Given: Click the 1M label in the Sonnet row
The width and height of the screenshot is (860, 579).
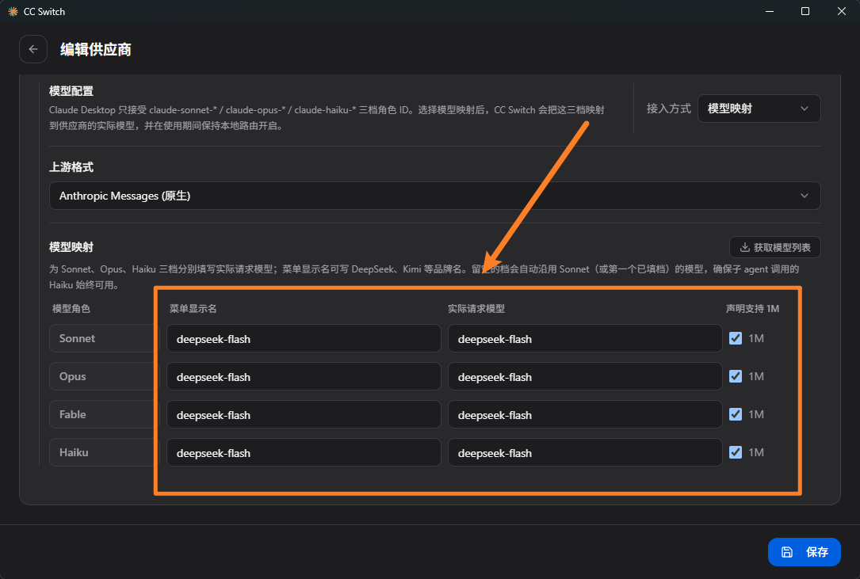Looking at the screenshot, I should [x=756, y=338].
